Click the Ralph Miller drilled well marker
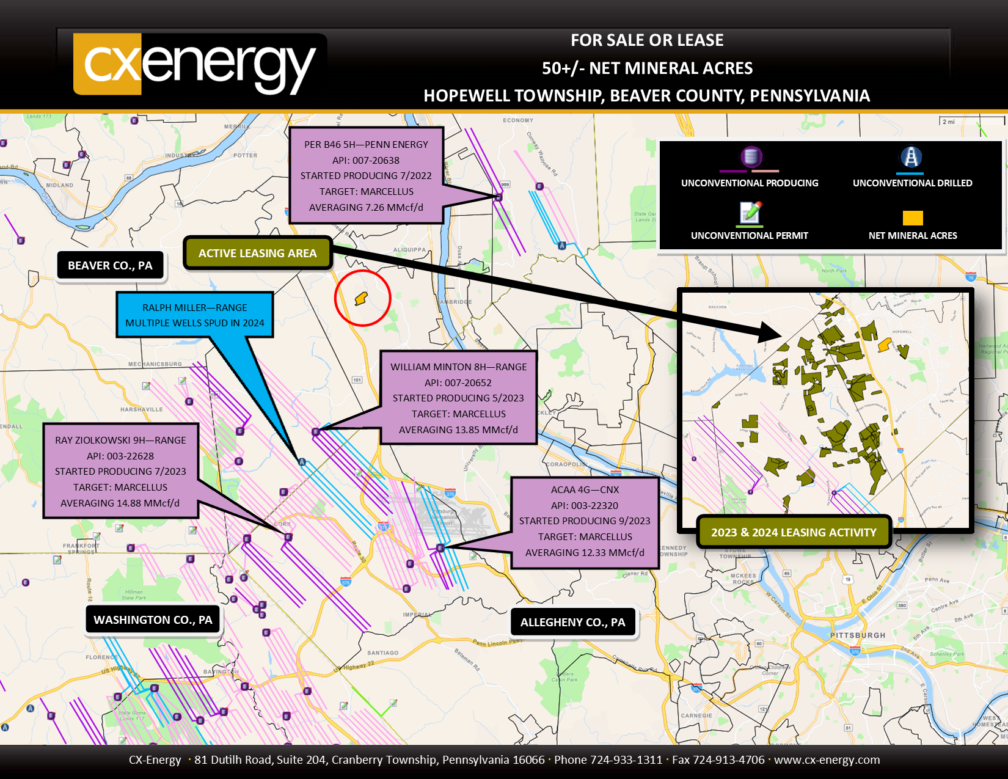The image size is (1008, 779). (x=301, y=462)
